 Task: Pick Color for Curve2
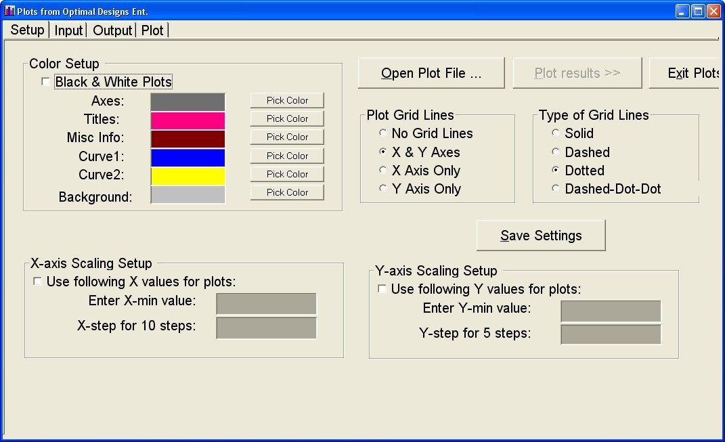point(287,175)
